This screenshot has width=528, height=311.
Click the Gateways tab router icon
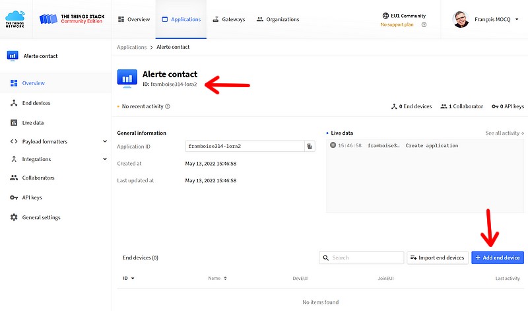pos(216,19)
